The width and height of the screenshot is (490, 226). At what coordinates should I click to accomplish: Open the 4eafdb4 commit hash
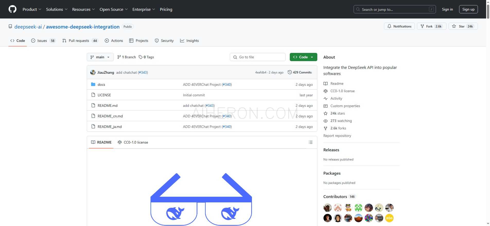pyautogui.click(x=261, y=72)
